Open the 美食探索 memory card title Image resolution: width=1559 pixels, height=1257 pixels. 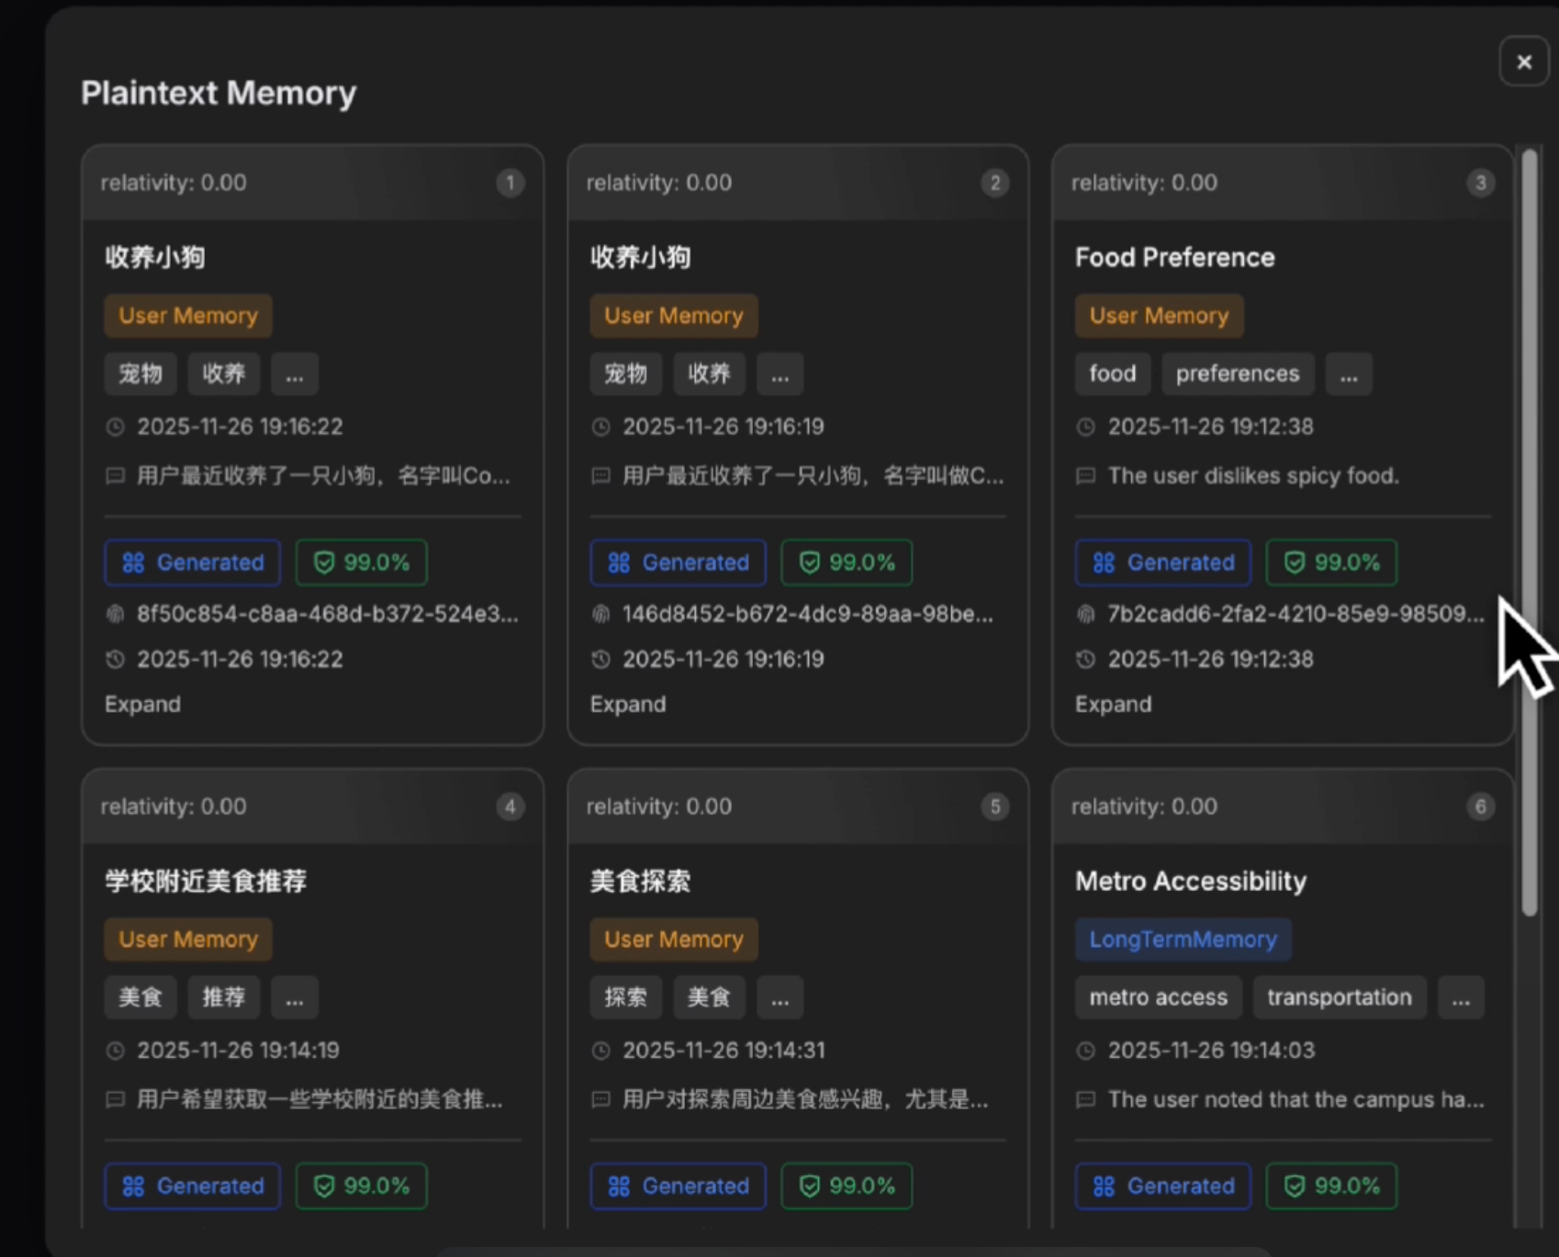[640, 881]
